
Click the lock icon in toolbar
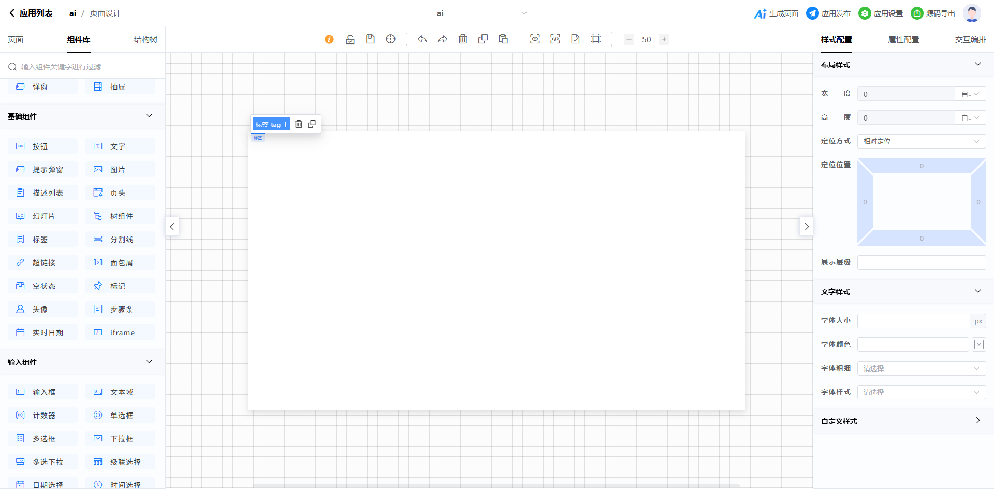click(350, 39)
